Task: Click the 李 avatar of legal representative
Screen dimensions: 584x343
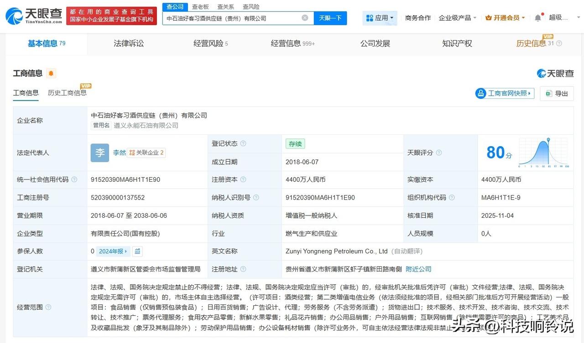Action: coord(99,153)
